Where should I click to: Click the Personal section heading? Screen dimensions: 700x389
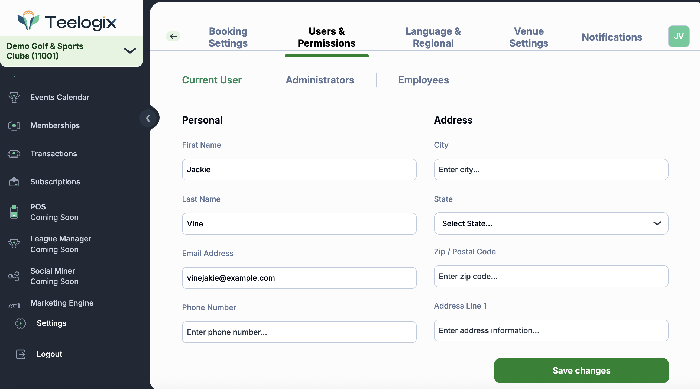202,120
